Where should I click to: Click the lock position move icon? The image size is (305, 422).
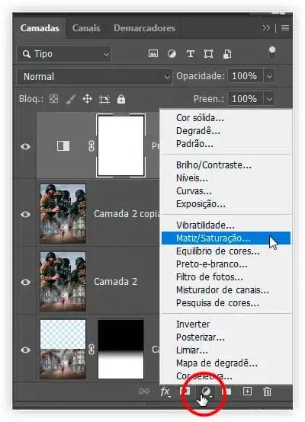87,99
